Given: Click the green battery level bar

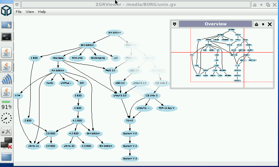Looking at the screenshot, I should click(6, 102).
